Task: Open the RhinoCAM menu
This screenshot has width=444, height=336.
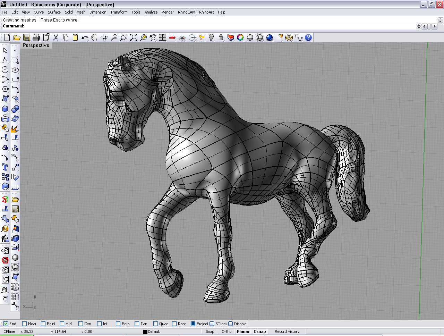Action: coord(186,12)
